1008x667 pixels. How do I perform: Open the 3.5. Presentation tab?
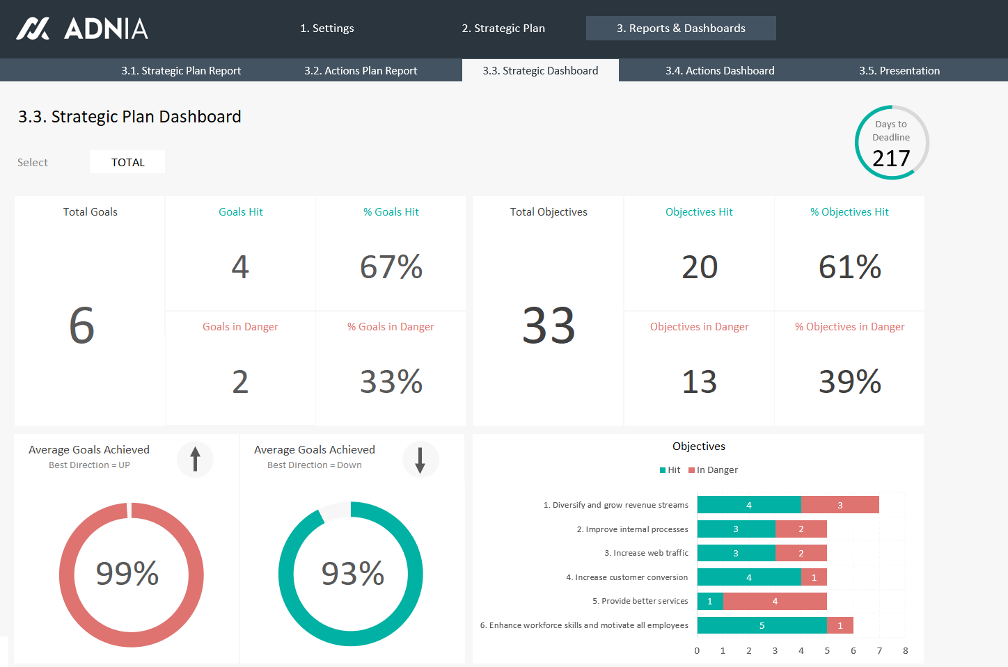coord(899,71)
